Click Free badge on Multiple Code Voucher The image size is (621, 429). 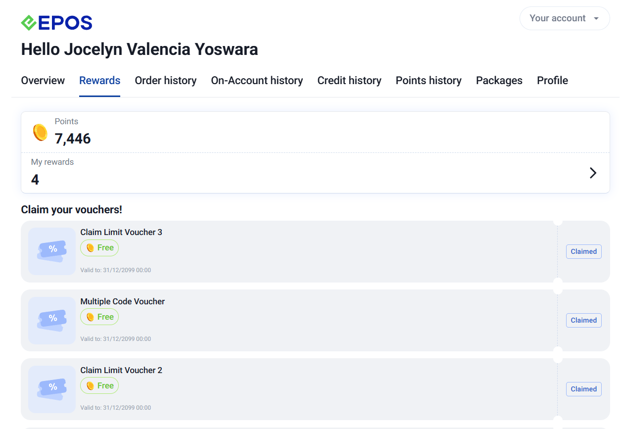coord(99,317)
